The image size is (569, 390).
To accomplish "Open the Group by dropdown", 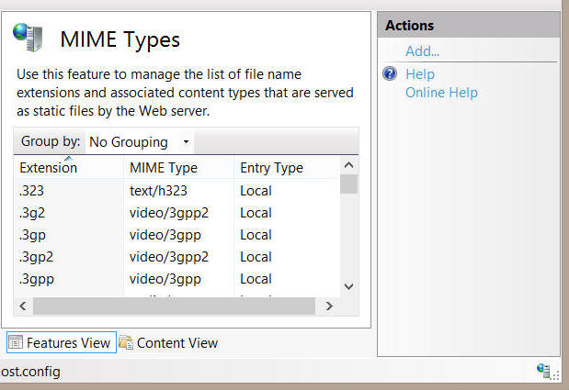I will pos(139,142).
